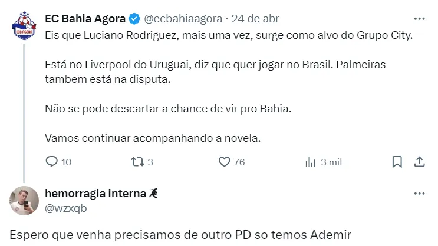
Task: Retweet the EC Bahia Agora post
Action: point(137,162)
